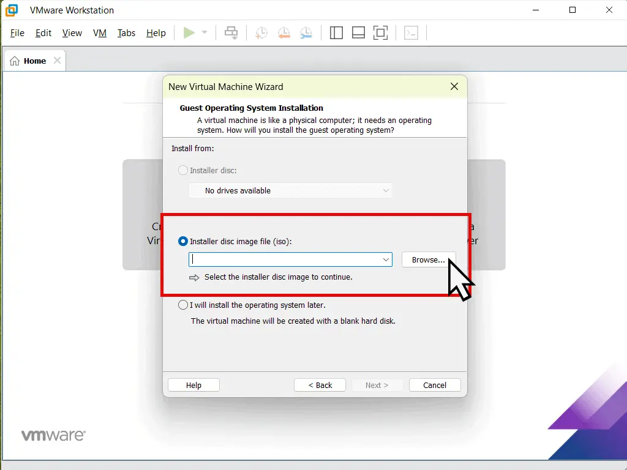Maximize the VMware Workstation window

coord(573,10)
